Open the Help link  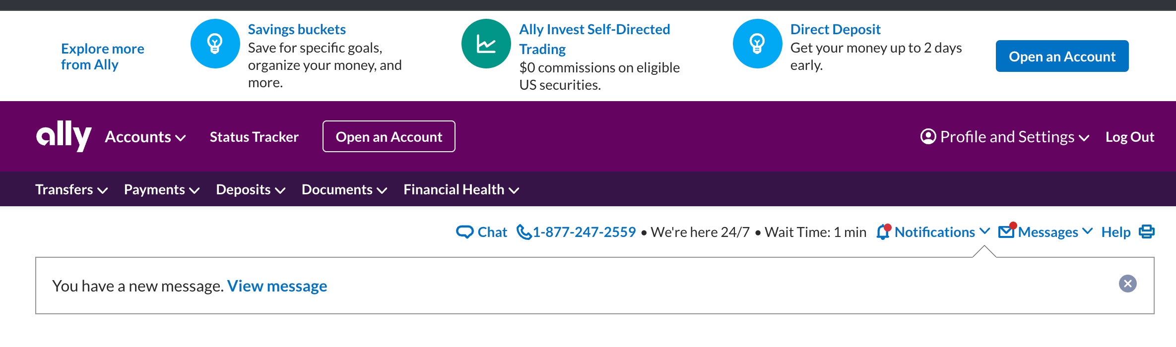[1116, 232]
